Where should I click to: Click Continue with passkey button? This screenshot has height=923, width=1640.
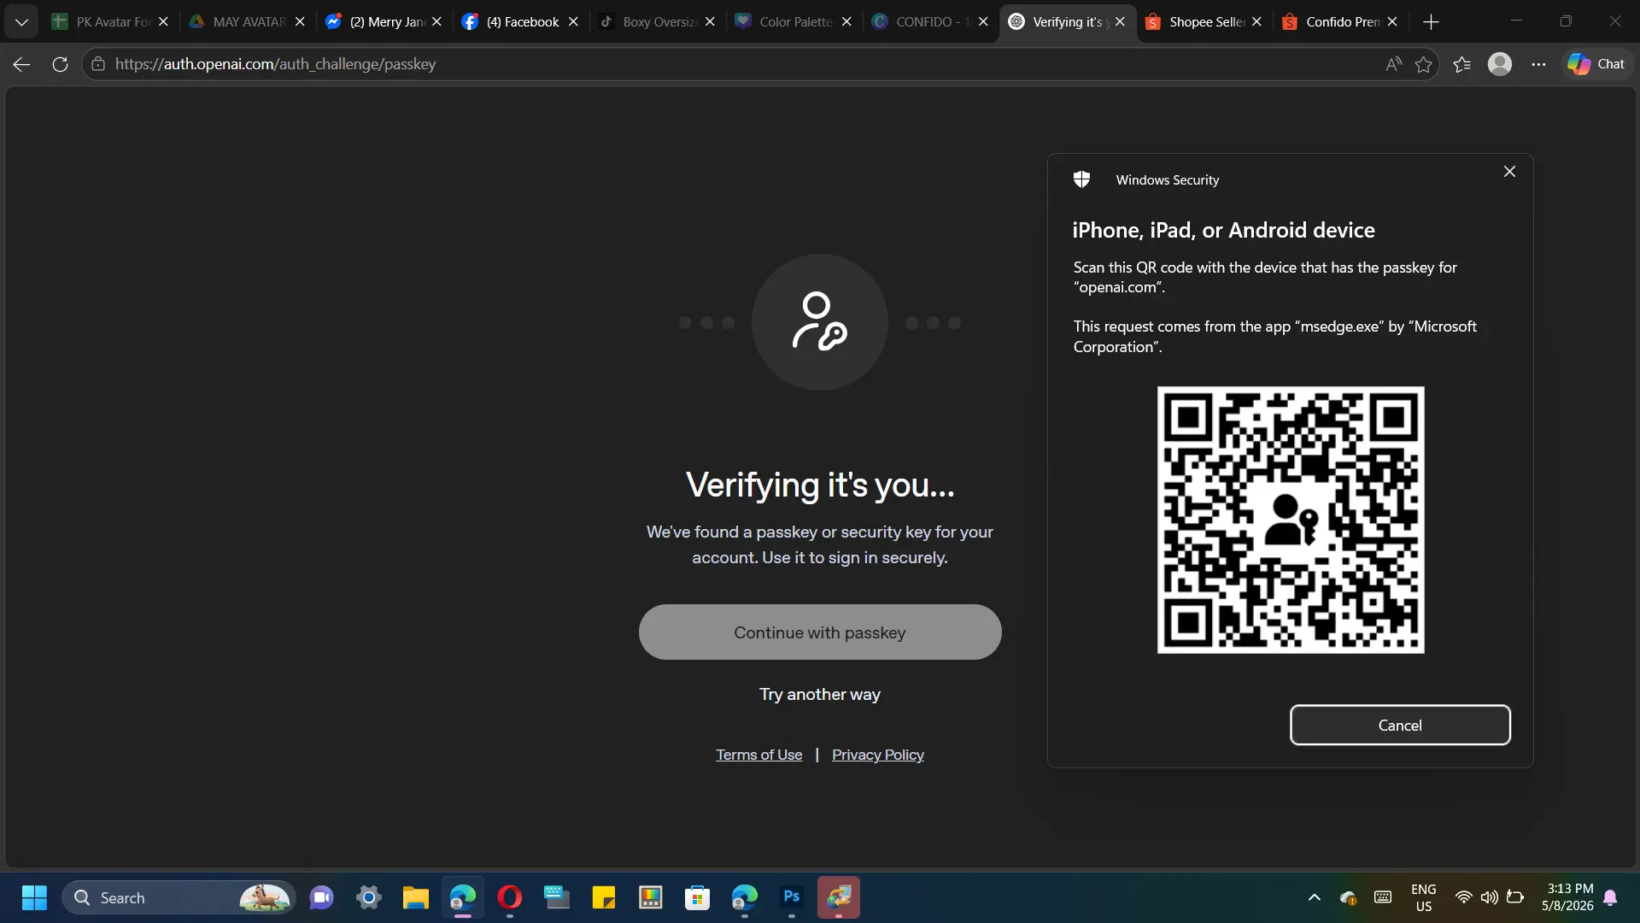pos(820,632)
